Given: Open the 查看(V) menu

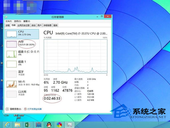Looking at the screenshot, I should coord(27,21).
